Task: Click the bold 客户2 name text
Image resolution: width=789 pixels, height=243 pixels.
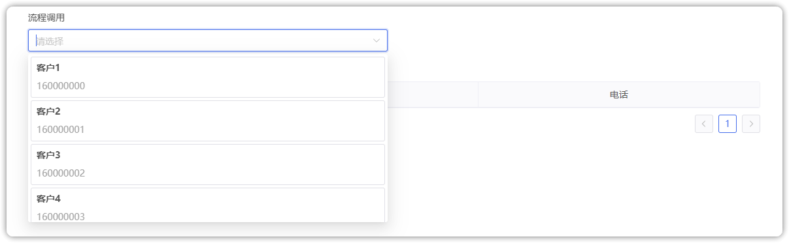Action: click(48, 111)
